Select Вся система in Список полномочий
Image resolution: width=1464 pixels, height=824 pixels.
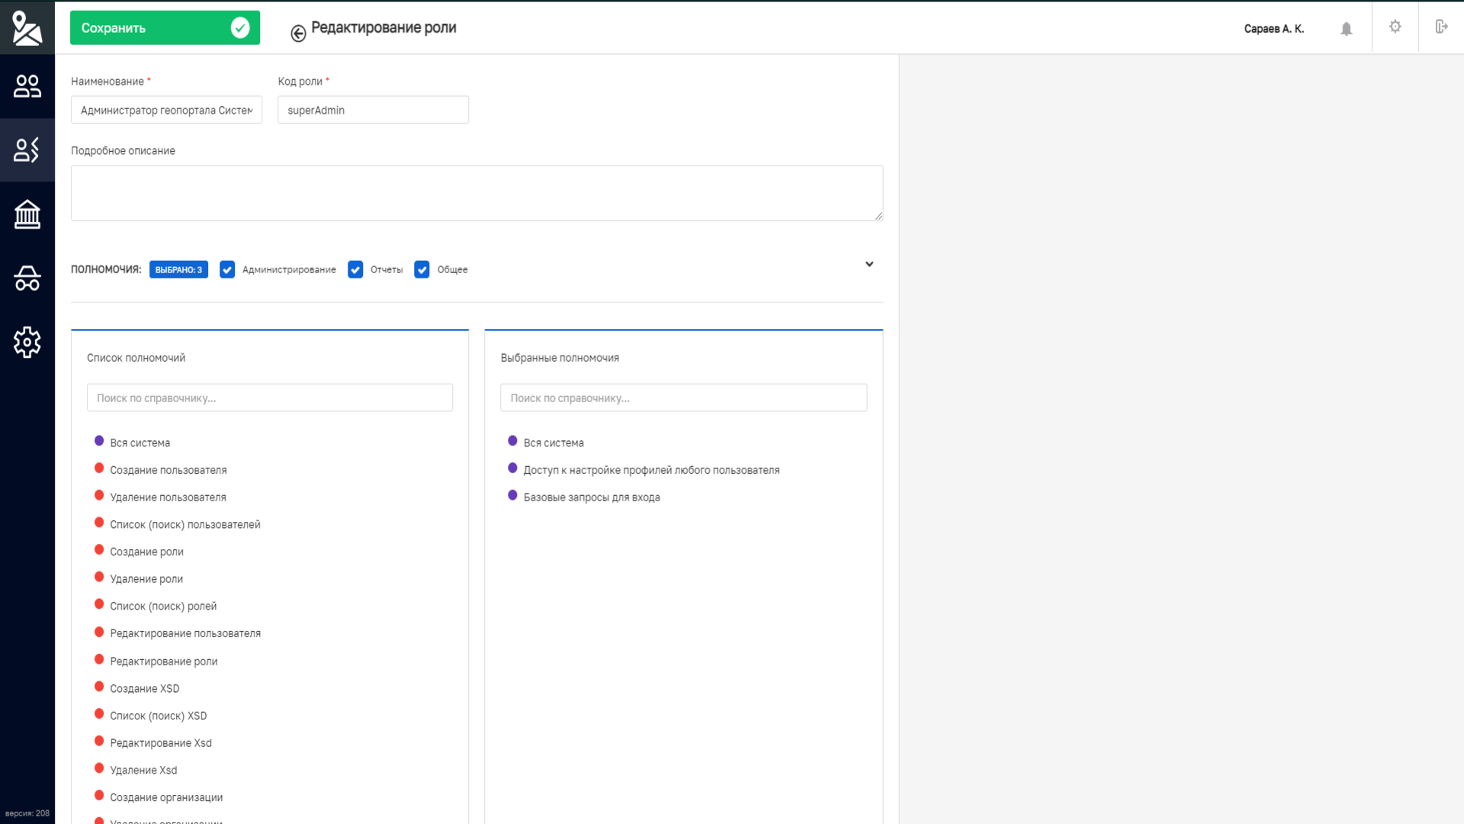point(140,443)
